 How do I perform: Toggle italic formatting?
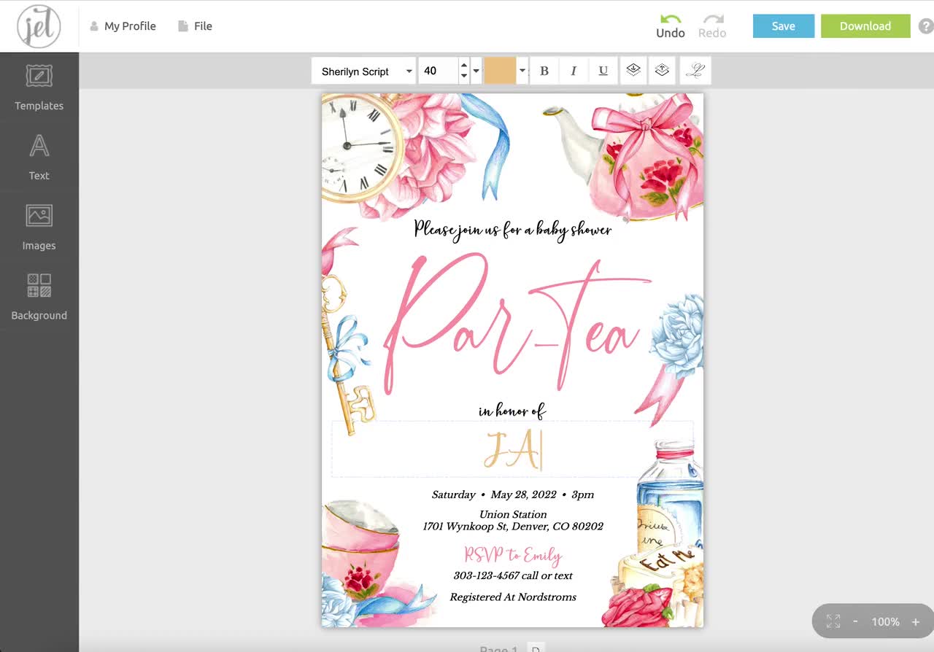pyautogui.click(x=574, y=70)
